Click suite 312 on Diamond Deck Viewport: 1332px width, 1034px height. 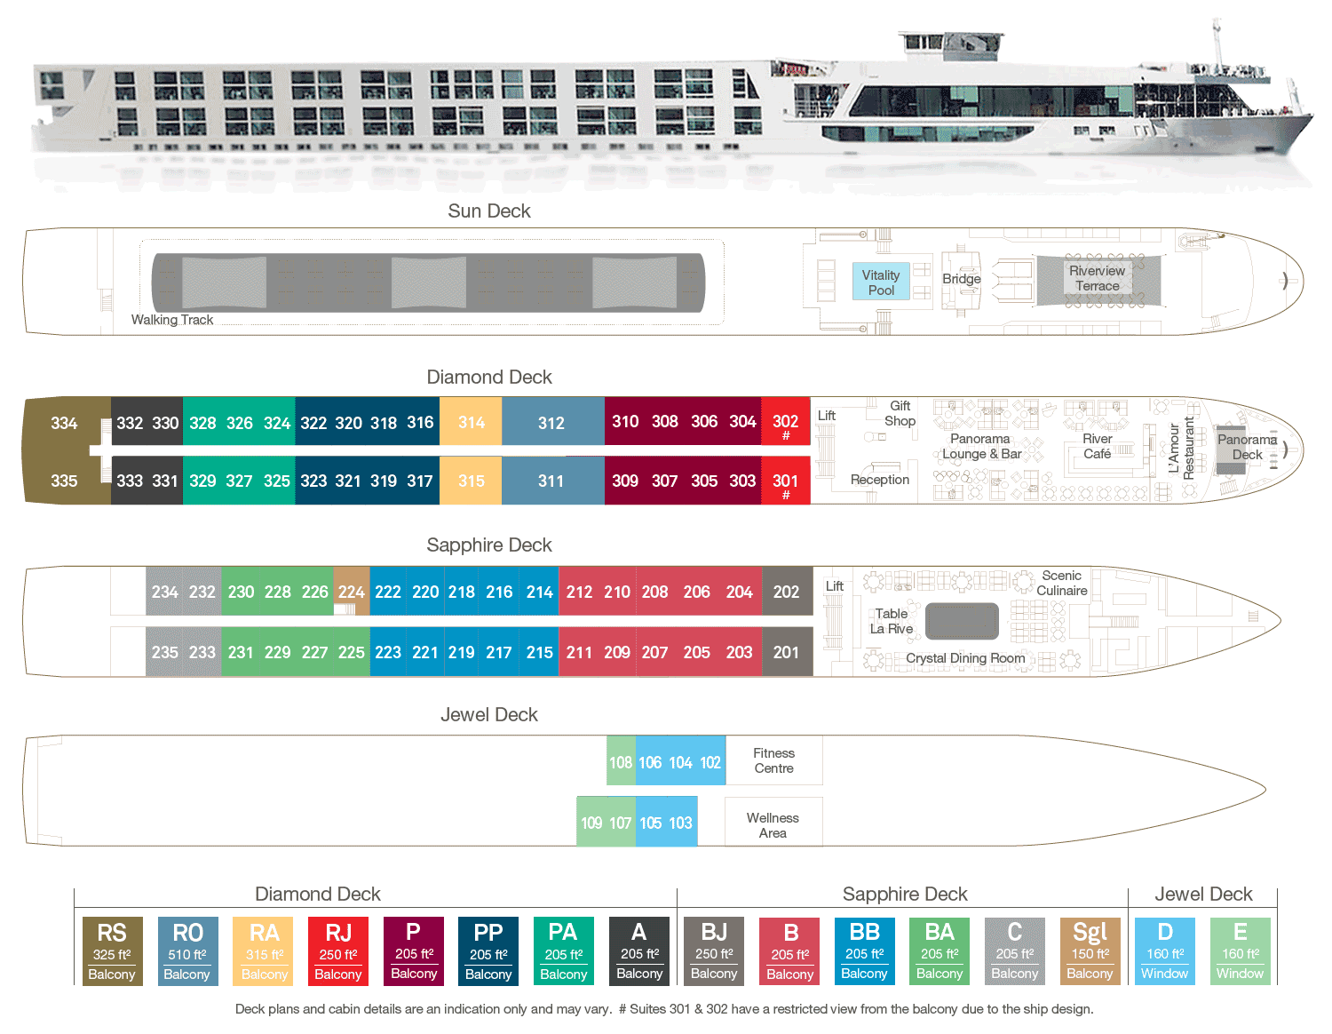(x=551, y=423)
